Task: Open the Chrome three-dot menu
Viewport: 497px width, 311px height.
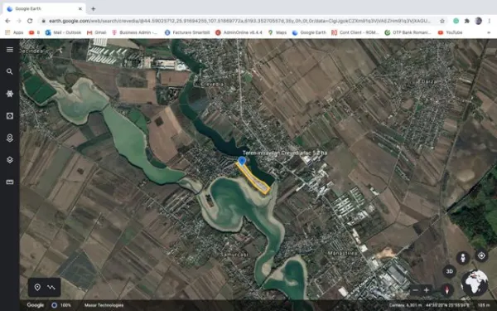Action: [490, 21]
